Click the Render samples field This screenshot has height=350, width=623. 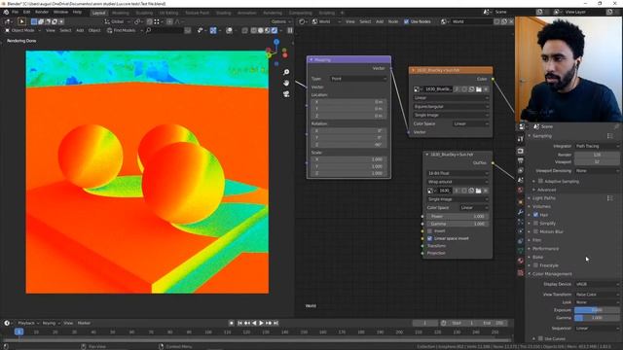click(597, 155)
